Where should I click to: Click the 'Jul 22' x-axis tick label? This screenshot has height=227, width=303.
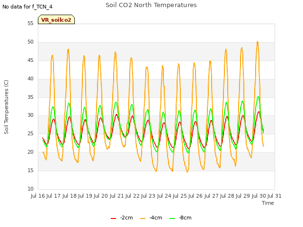tap(133, 196)
